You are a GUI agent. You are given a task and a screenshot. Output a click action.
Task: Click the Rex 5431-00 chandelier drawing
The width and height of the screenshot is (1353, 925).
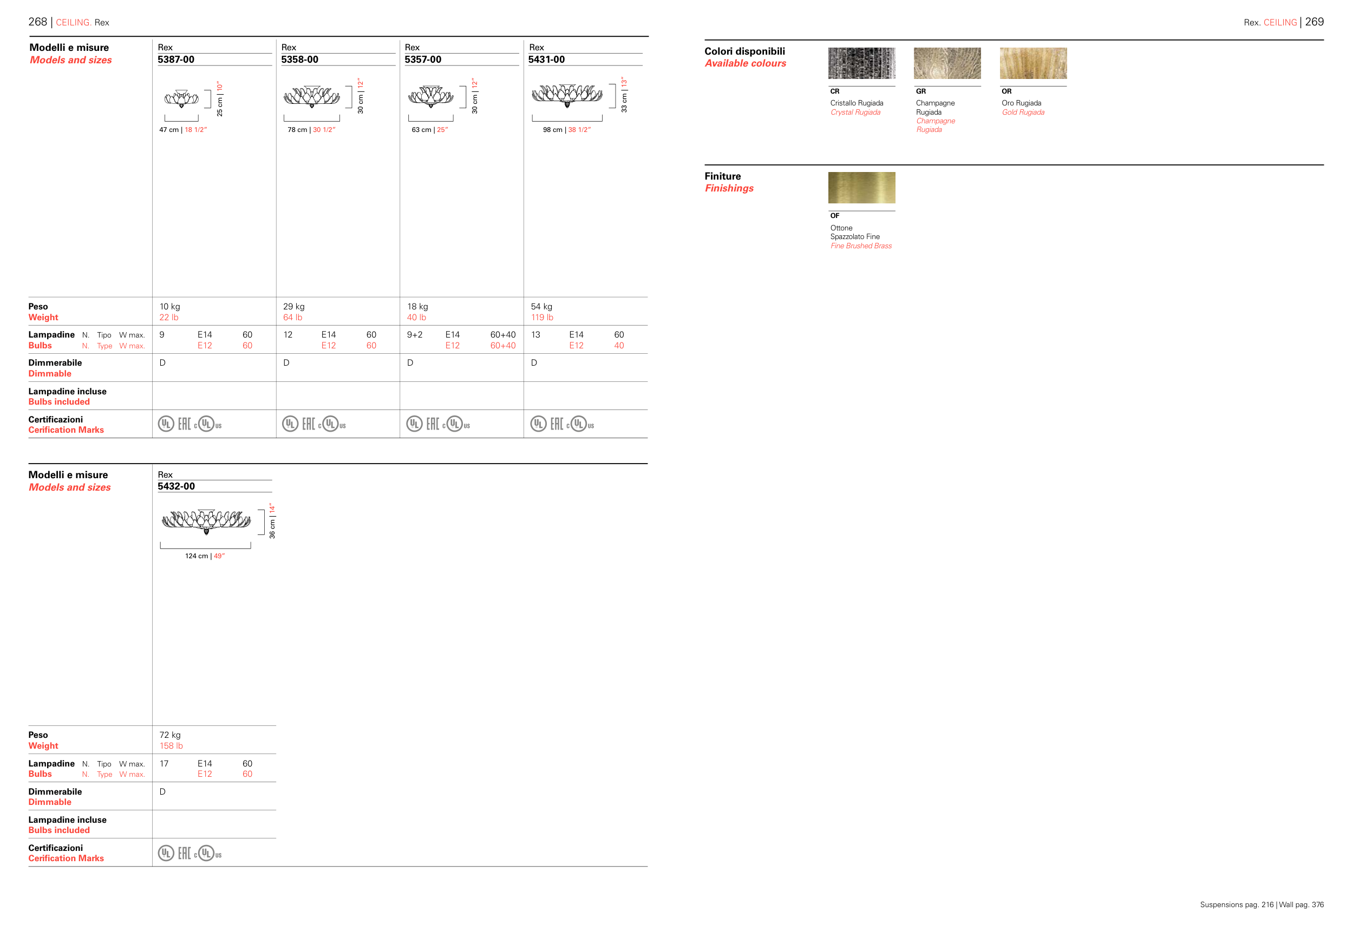point(567,95)
